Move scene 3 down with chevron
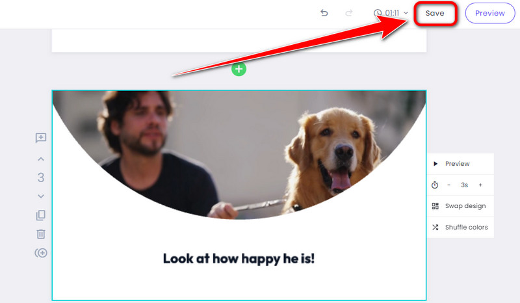This screenshot has width=520, height=303. coord(41,196)
